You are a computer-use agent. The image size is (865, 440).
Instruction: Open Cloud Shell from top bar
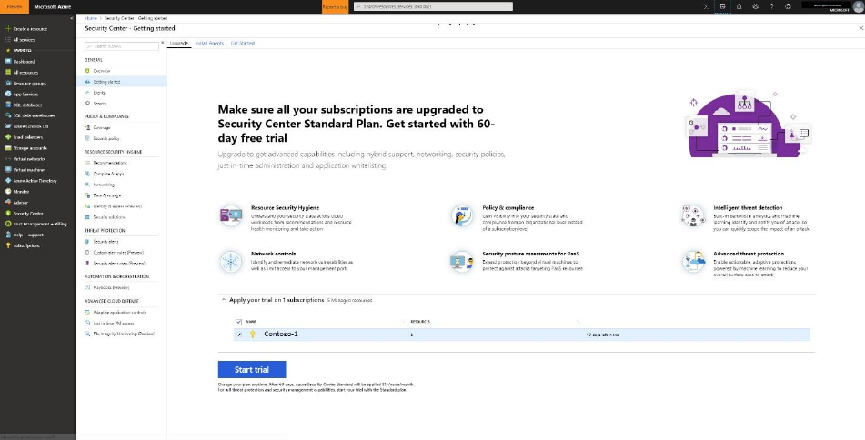point(706,6)
